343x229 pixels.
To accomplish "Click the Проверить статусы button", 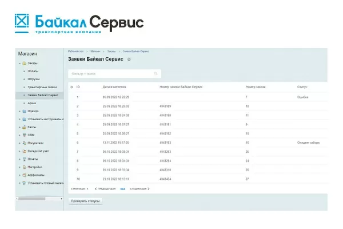I will pos(85,201).
